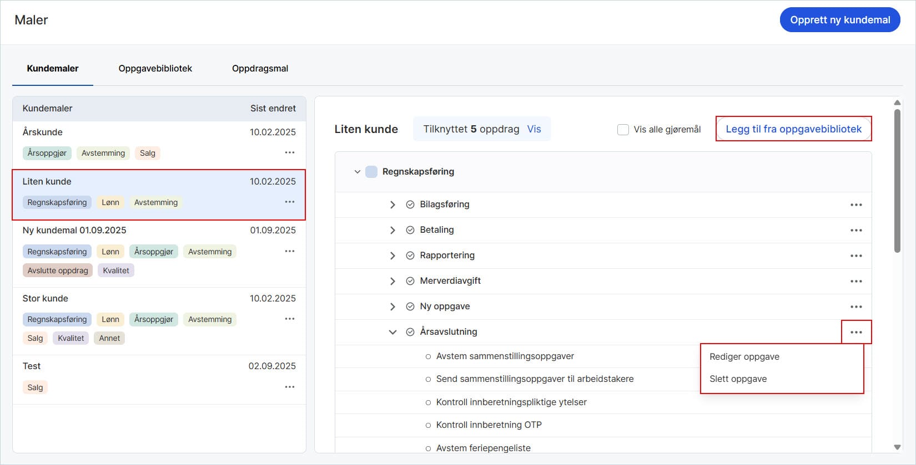Screen dimensions: 916x465
Task: Toggle the Regnskapsføring category checkbox
Action: pyautogui.click(x=371, y=172)
